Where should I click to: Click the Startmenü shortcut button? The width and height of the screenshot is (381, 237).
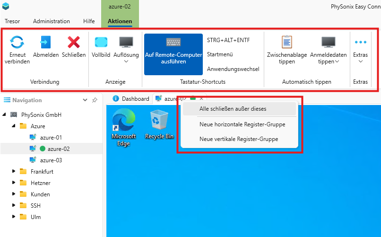[220, 54]
